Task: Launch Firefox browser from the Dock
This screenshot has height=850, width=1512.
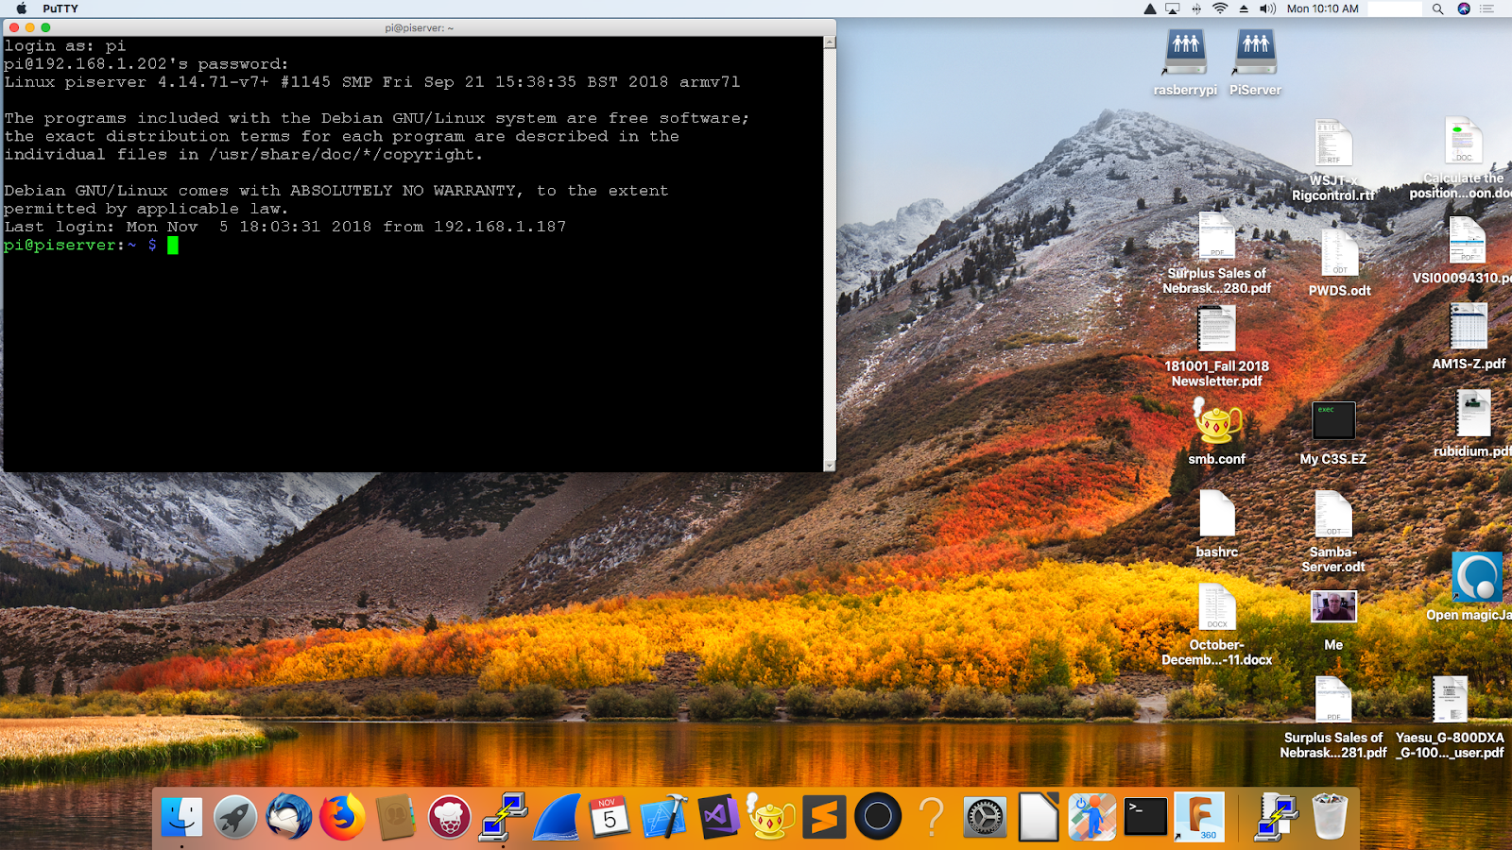Action: [x=342, y=817]
